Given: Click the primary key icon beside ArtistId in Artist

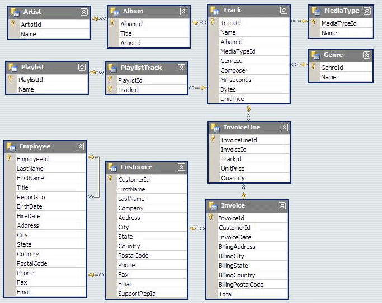Looking at the screenshot, I should pyautogui.click(x=13, y=23).
